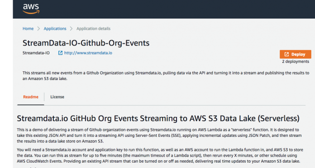Click the StreamData-IO-Github-Org-Events title
This screenshot has width=315, height=168.
[86, 43]
